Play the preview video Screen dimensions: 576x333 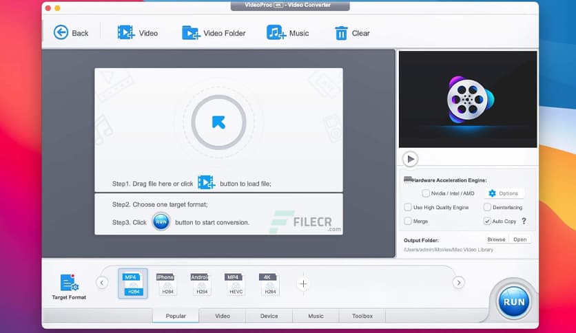coord(411,159)
